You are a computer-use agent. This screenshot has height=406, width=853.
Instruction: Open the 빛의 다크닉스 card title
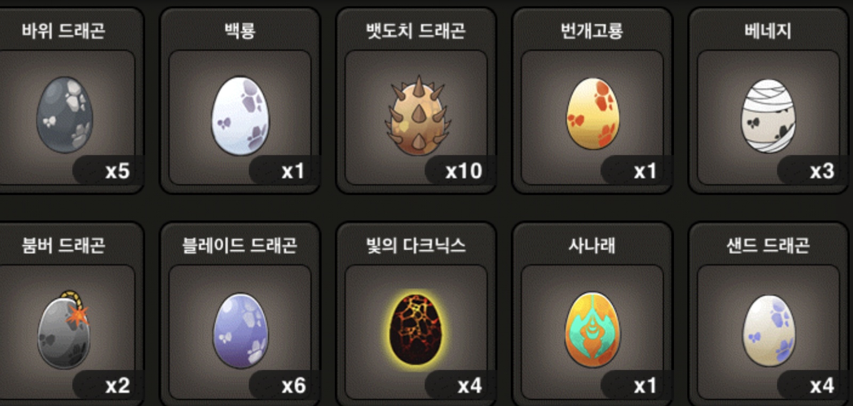pyautogui.click(x=416, y=245)
